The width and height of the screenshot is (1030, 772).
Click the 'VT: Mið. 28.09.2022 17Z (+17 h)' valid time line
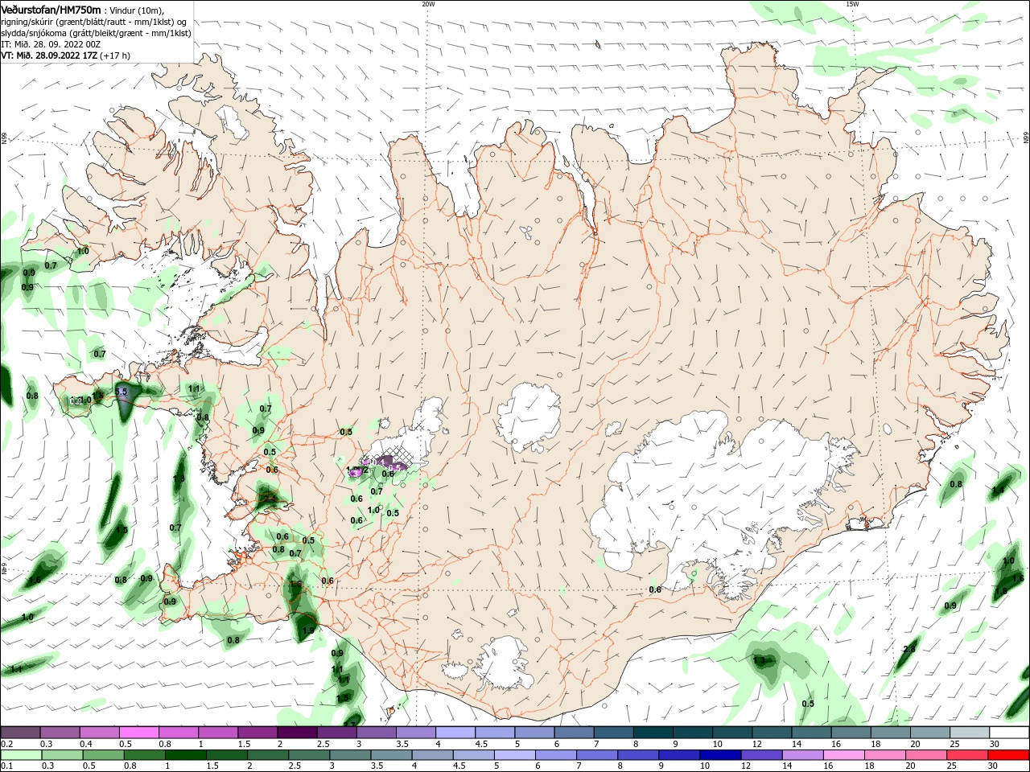[x=66, y=55]
